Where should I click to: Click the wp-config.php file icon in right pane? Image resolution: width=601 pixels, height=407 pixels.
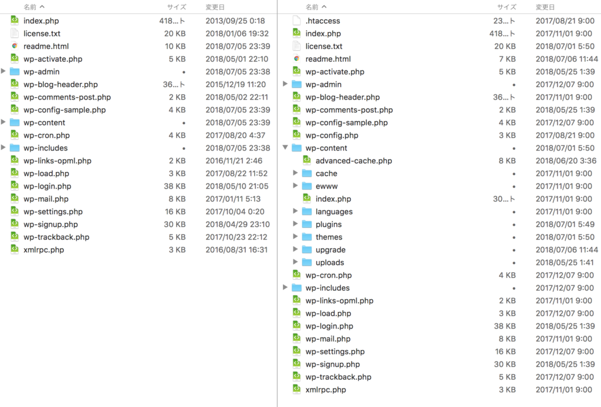coord(296,135)
